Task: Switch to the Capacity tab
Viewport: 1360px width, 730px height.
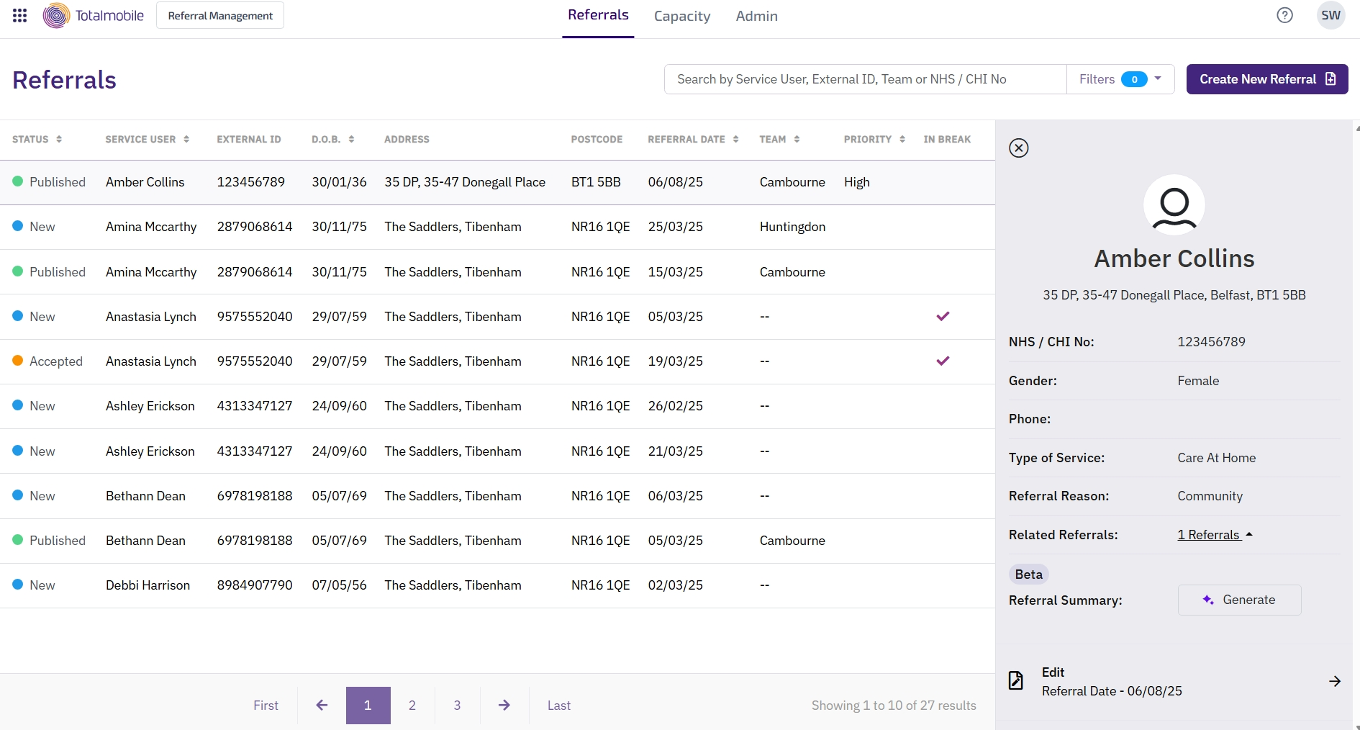Action: 681,16
